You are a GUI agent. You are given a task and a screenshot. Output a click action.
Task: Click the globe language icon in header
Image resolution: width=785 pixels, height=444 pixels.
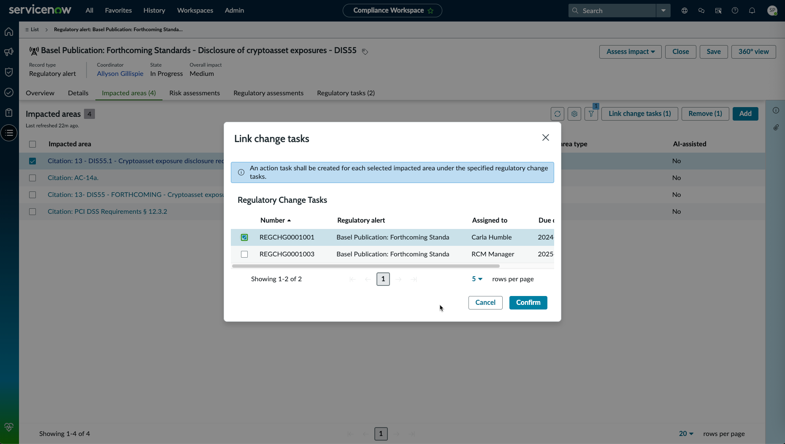(x=685, y=11)
